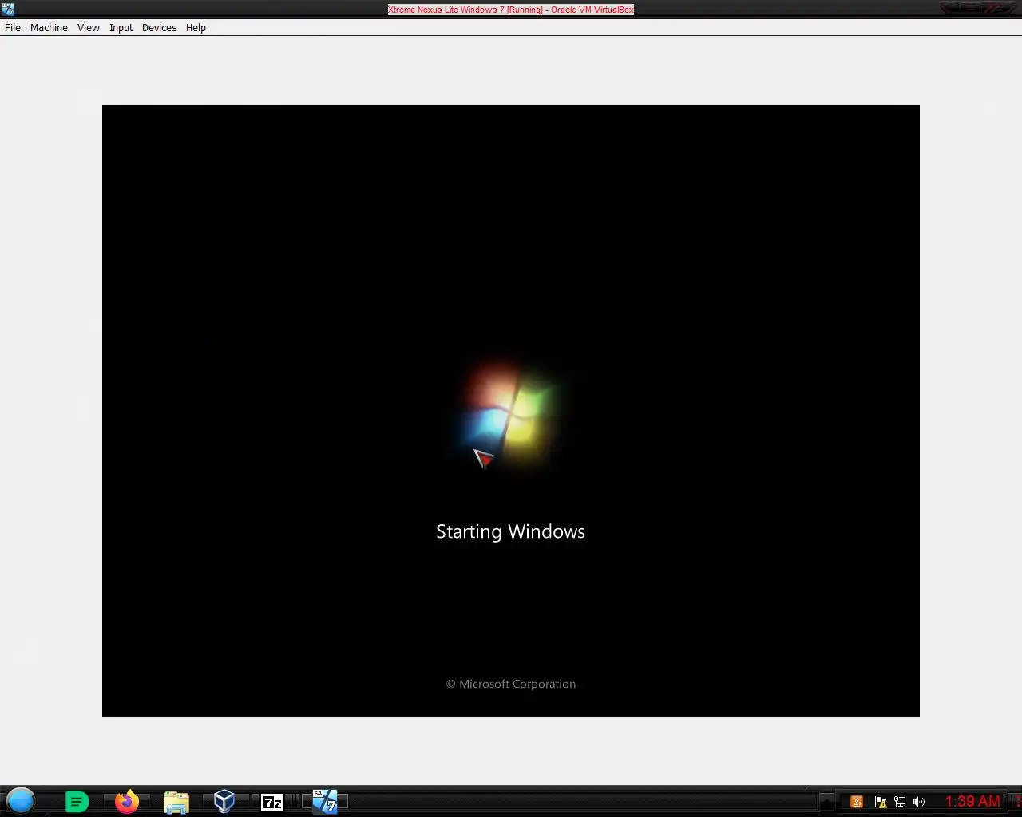
Task: Open the View menu
Action: coord(89,27)
